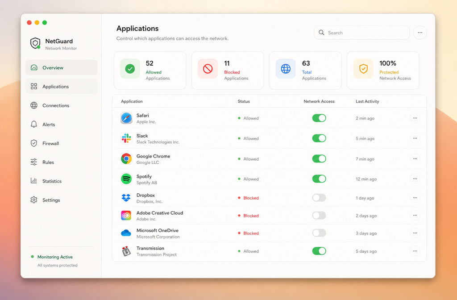The image size is (457, 300).
Task: Enable network access for Dropbox
Action: pos(319,198)
